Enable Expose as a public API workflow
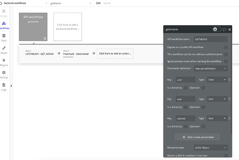The width and height of the screenshot is (239, 160). tap(226, 47)
